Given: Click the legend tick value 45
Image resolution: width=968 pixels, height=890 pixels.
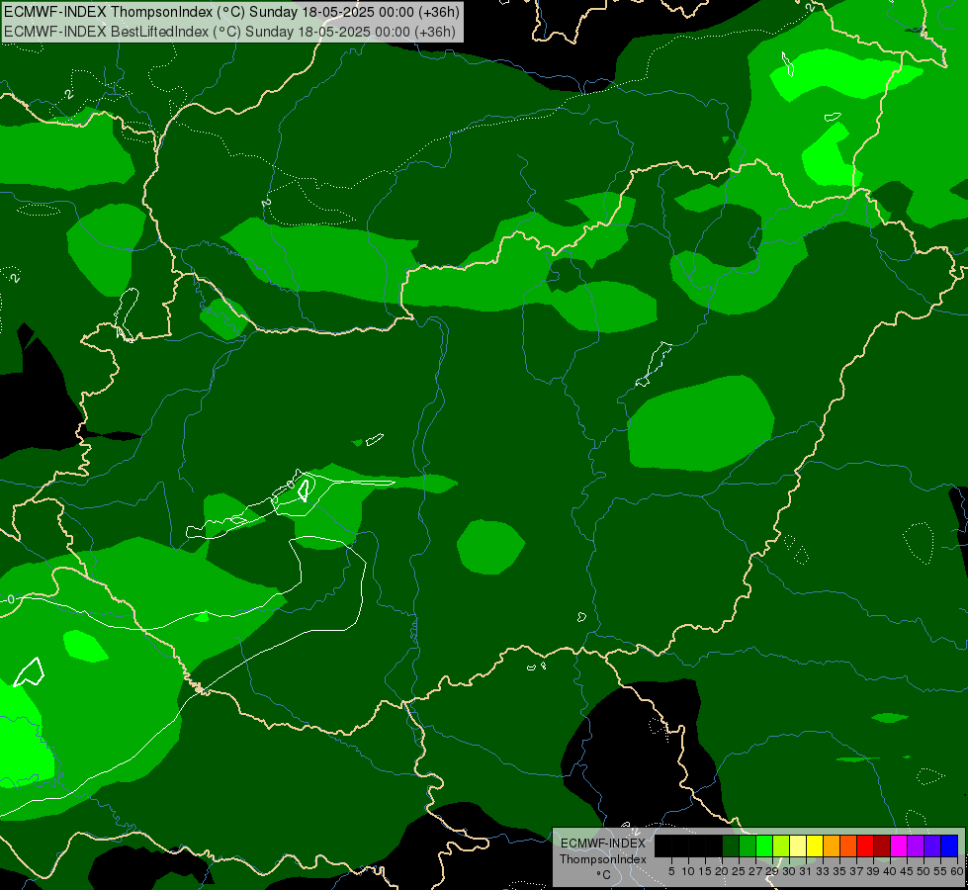Looking at the screenshot, I should (907, 871).
